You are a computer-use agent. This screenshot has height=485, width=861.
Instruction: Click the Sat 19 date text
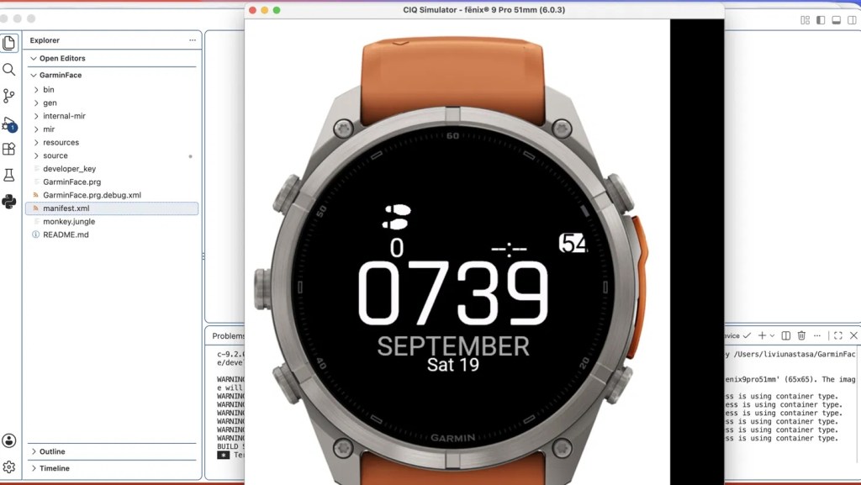pos(453,365)
